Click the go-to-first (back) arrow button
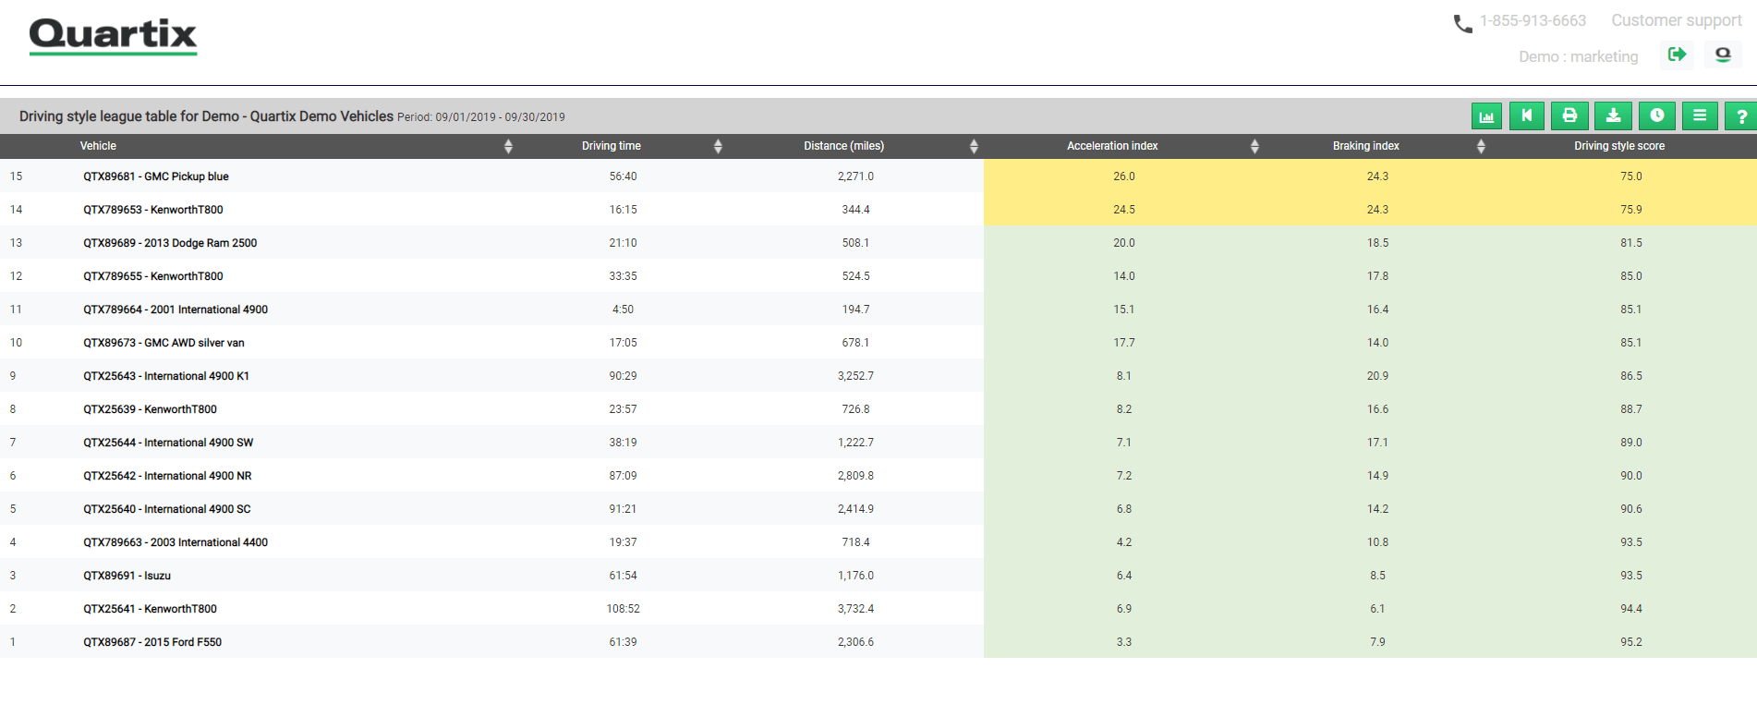 [x=1527, y=116]
